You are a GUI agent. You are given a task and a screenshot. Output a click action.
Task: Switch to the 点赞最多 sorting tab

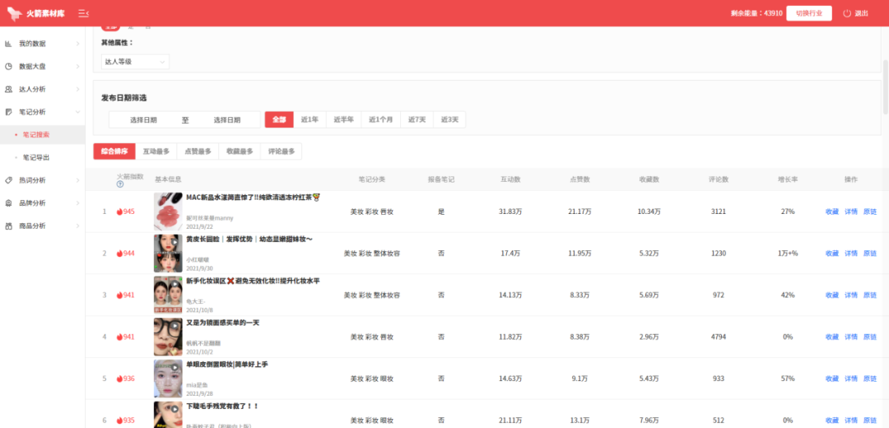pyautogui.click(x=198, y=151)
